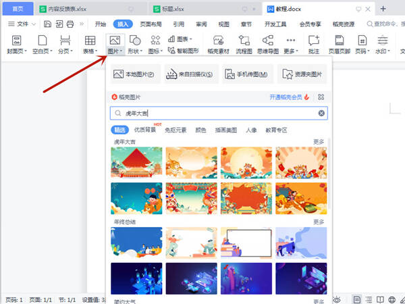405x304 pixels.
Task: Click 开通稻壳会员 link
Action: [x=286, y=97]
